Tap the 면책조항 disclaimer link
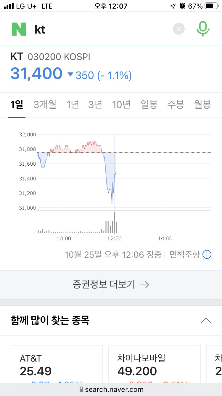The width and height of the screenshot is (222, 396). [184, 254]
